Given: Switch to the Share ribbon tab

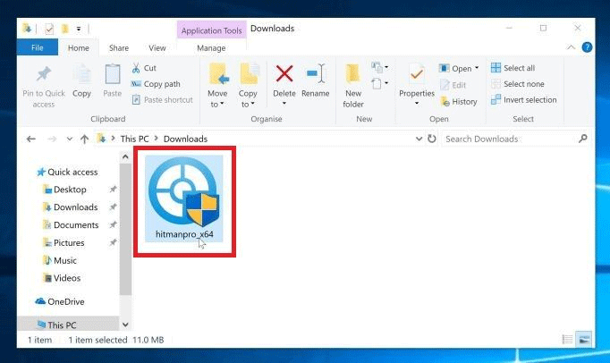Looking at the screenshot, I should [x=119, y=48].
